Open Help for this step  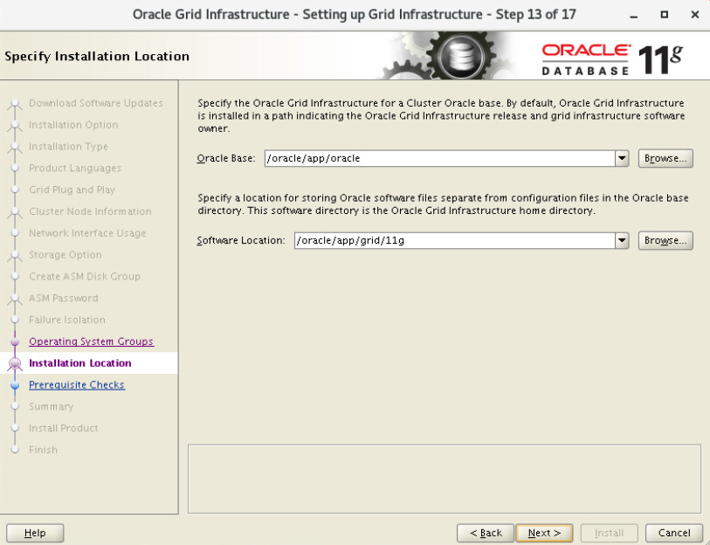pos(35,533)
